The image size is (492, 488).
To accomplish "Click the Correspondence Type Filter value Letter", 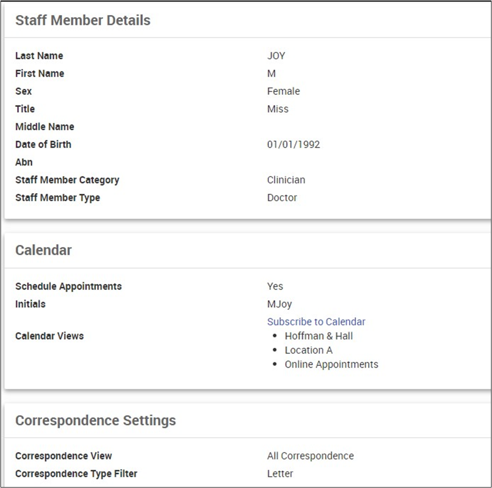I will pyautogui.click(x=280, y=474).
